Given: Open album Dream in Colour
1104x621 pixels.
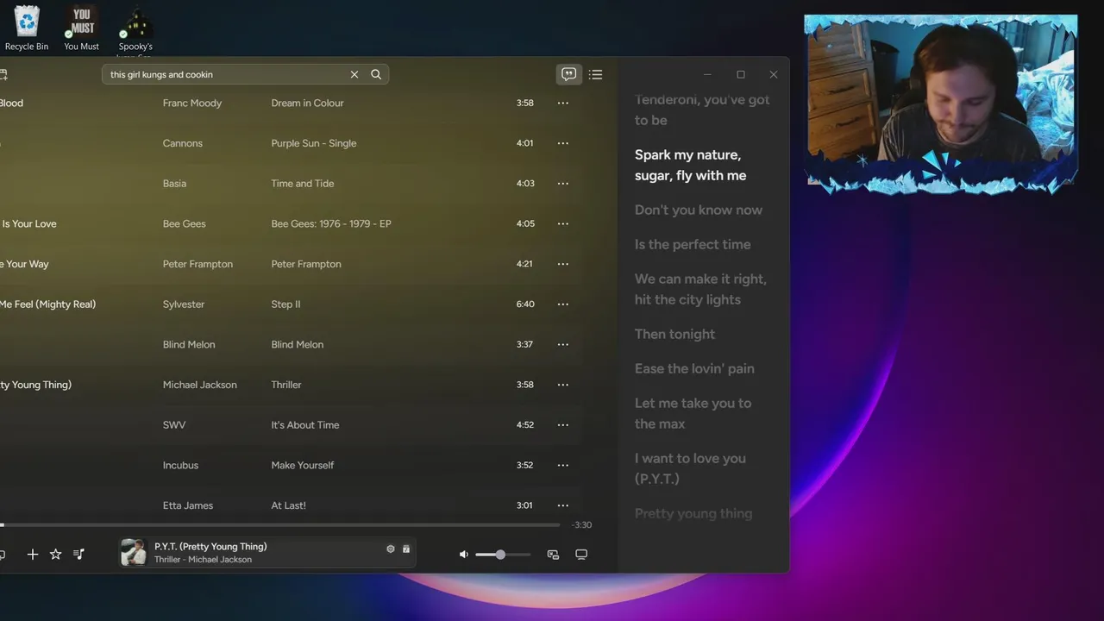Looking at the screenshot, I should (x=307, y=103).
